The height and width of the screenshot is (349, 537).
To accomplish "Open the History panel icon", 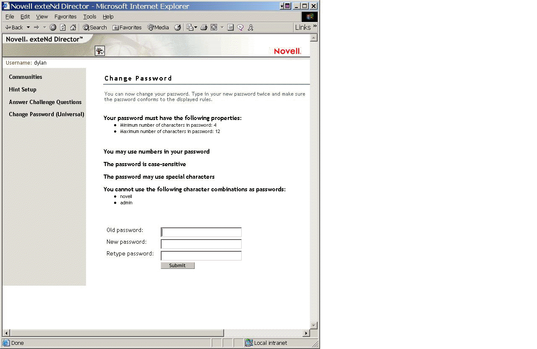I will coord(177,27).
